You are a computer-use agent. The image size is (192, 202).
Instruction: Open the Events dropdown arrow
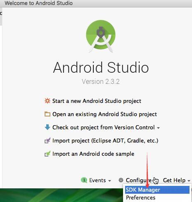tap(109, 181)
